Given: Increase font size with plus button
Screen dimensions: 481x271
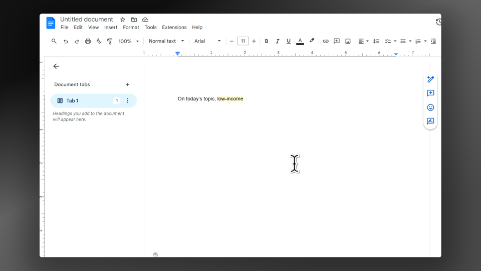Looking at the screenshot, I should [254, 41].
